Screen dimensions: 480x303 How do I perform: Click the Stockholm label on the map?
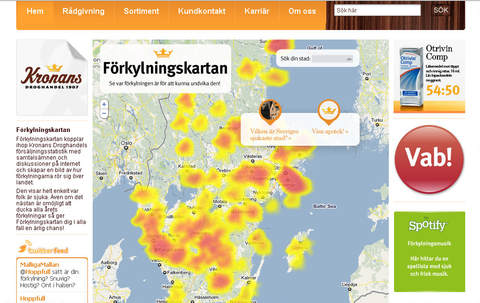click(285, 168)
